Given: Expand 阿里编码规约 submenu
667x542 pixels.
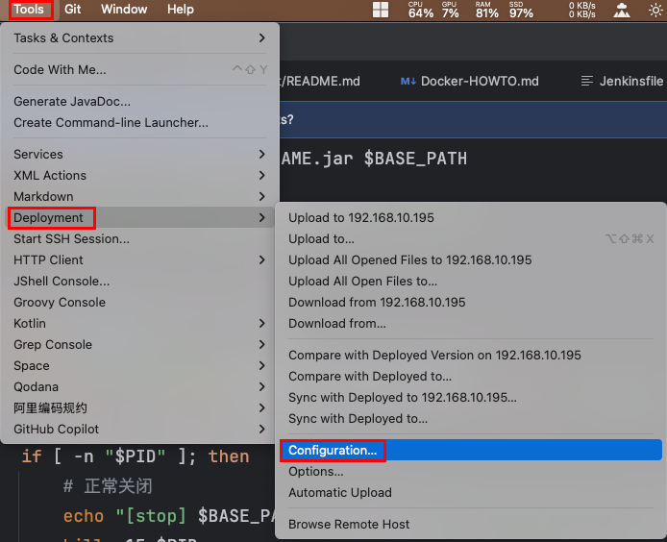Looking at the screenshot, I should (139, 408).
